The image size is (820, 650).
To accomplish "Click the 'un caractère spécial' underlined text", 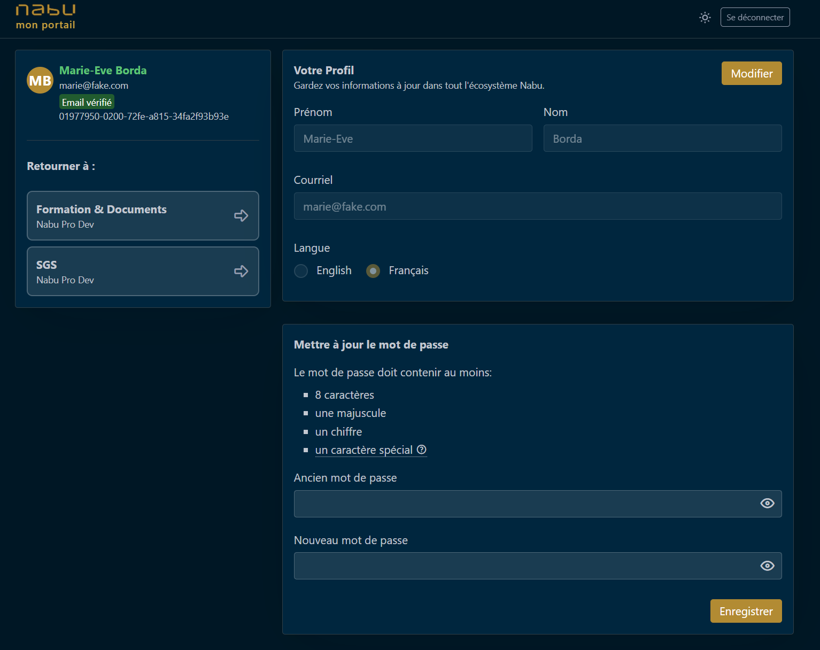I will pyautogui.click(x=363, y=450).
